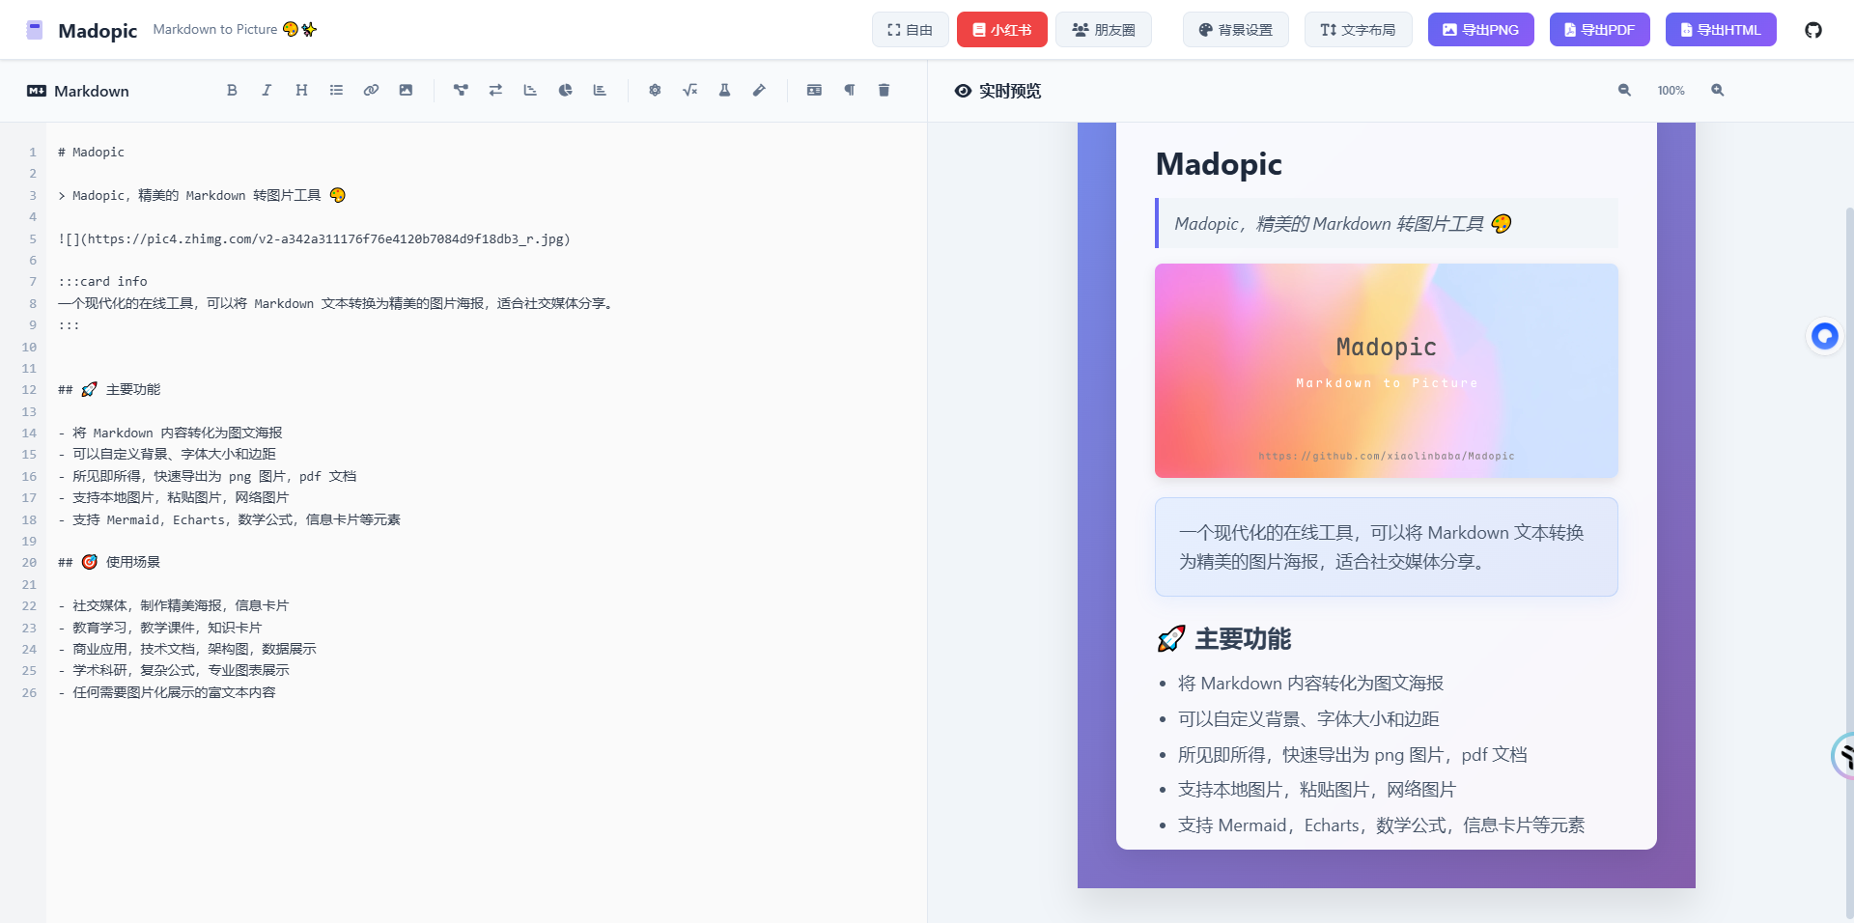Switch to 朋友圈 layout mode
The width and height of the screenshot is (1854, 923).
tap(1103, 30)
